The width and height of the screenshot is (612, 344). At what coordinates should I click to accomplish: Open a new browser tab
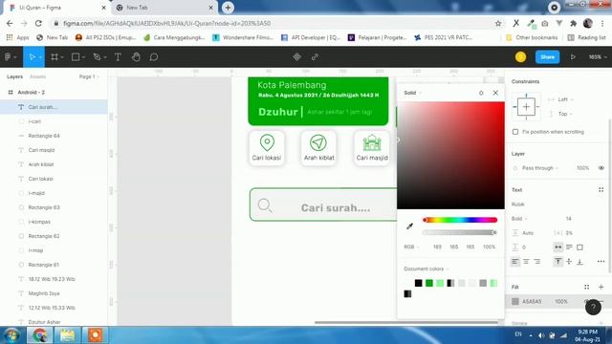pyautogui.click(x=228, y=8)
